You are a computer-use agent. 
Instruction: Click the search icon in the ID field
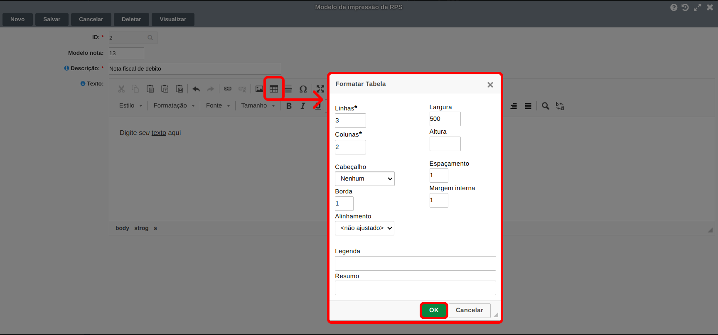tap(150, 38)
